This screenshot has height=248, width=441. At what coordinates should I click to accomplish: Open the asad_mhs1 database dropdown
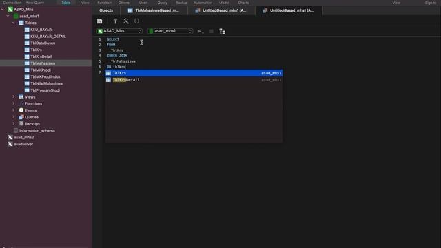tap(170, 31)
